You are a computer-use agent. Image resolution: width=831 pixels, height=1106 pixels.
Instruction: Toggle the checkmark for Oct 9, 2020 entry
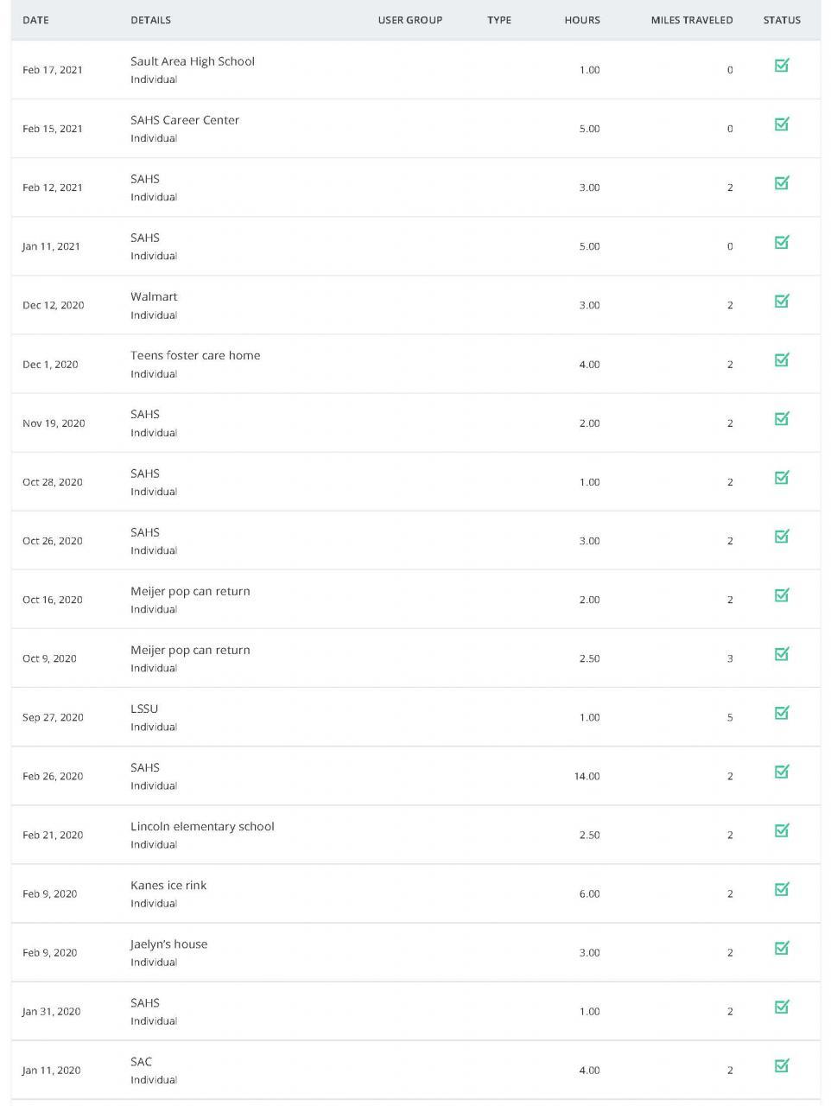(782, 654)
